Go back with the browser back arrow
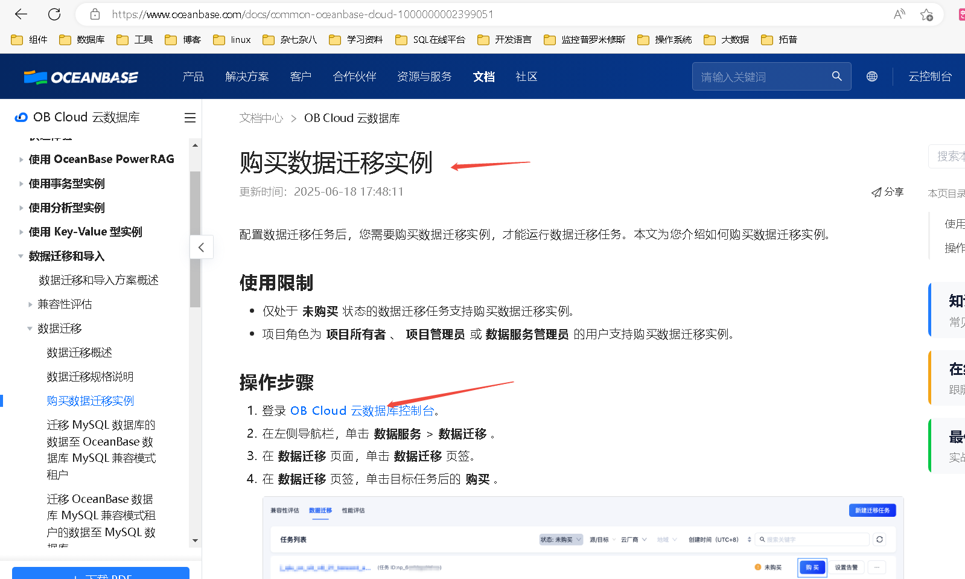Viewport: 965px width, 579px height. 21,14
